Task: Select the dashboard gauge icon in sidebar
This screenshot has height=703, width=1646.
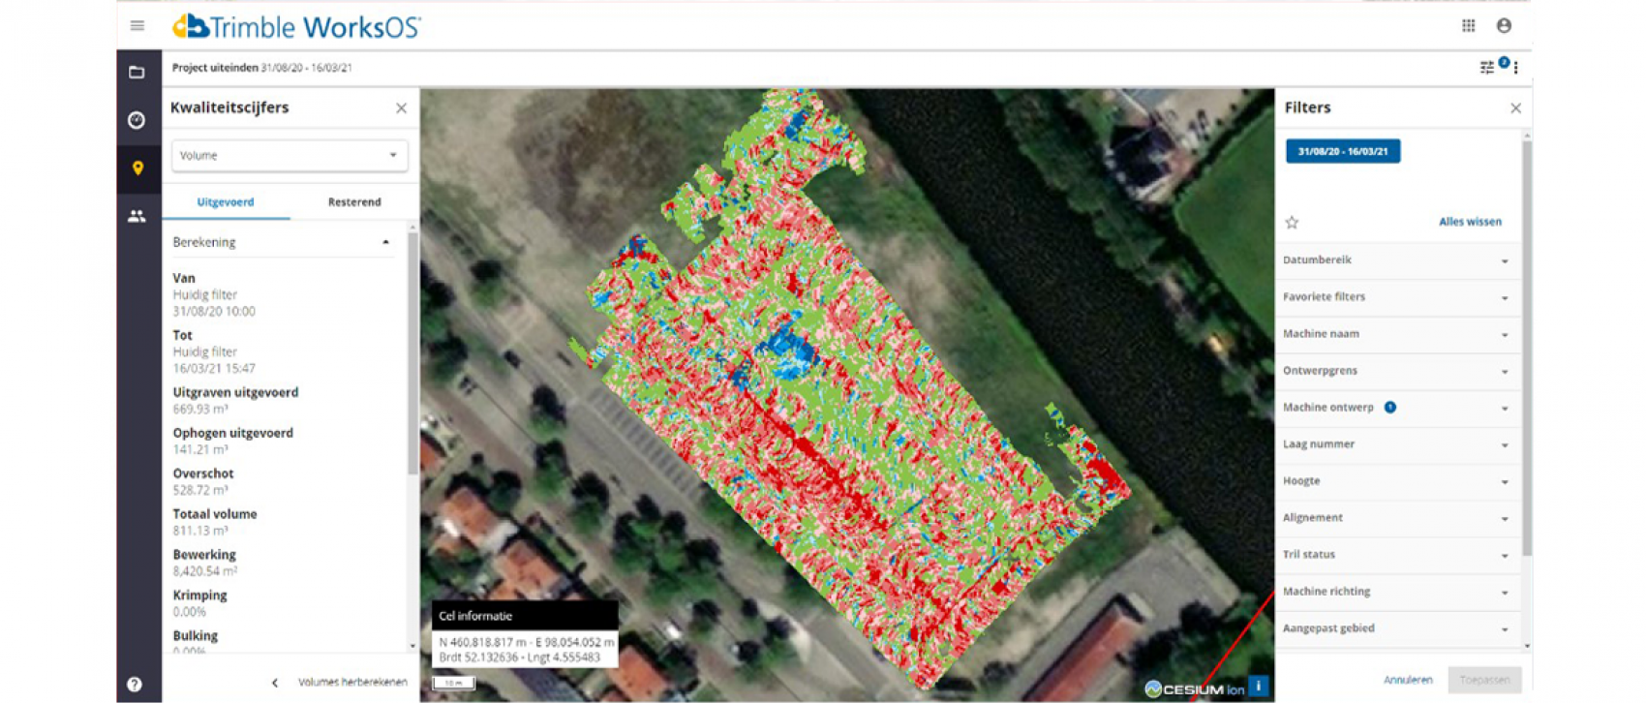Action: point(137,120)
